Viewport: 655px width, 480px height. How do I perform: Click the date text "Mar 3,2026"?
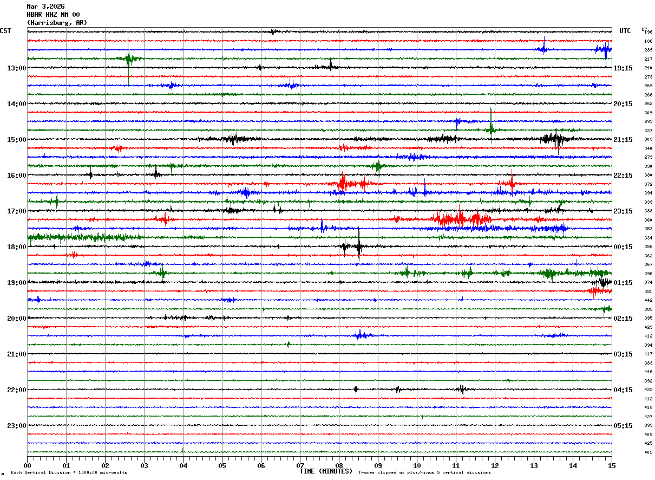pyautogui.click(x=45, y=7)
